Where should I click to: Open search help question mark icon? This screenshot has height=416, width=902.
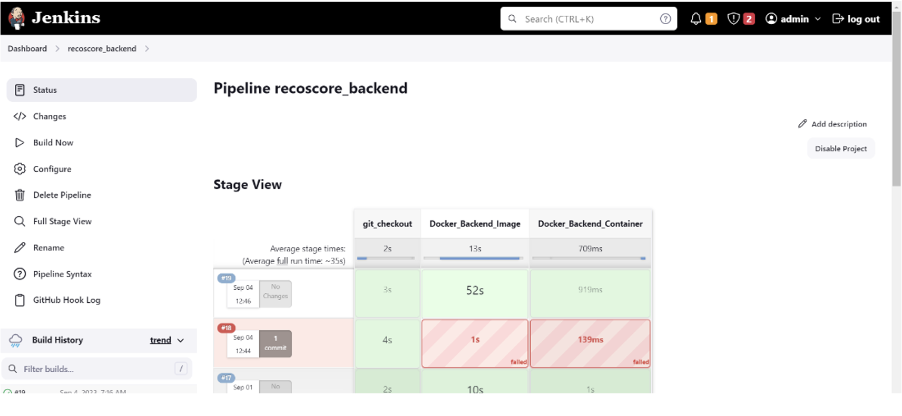click(665, 19)
